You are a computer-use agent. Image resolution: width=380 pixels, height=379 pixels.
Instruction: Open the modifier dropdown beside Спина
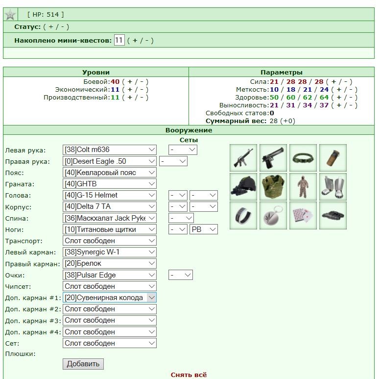click(x=181, y=218)
